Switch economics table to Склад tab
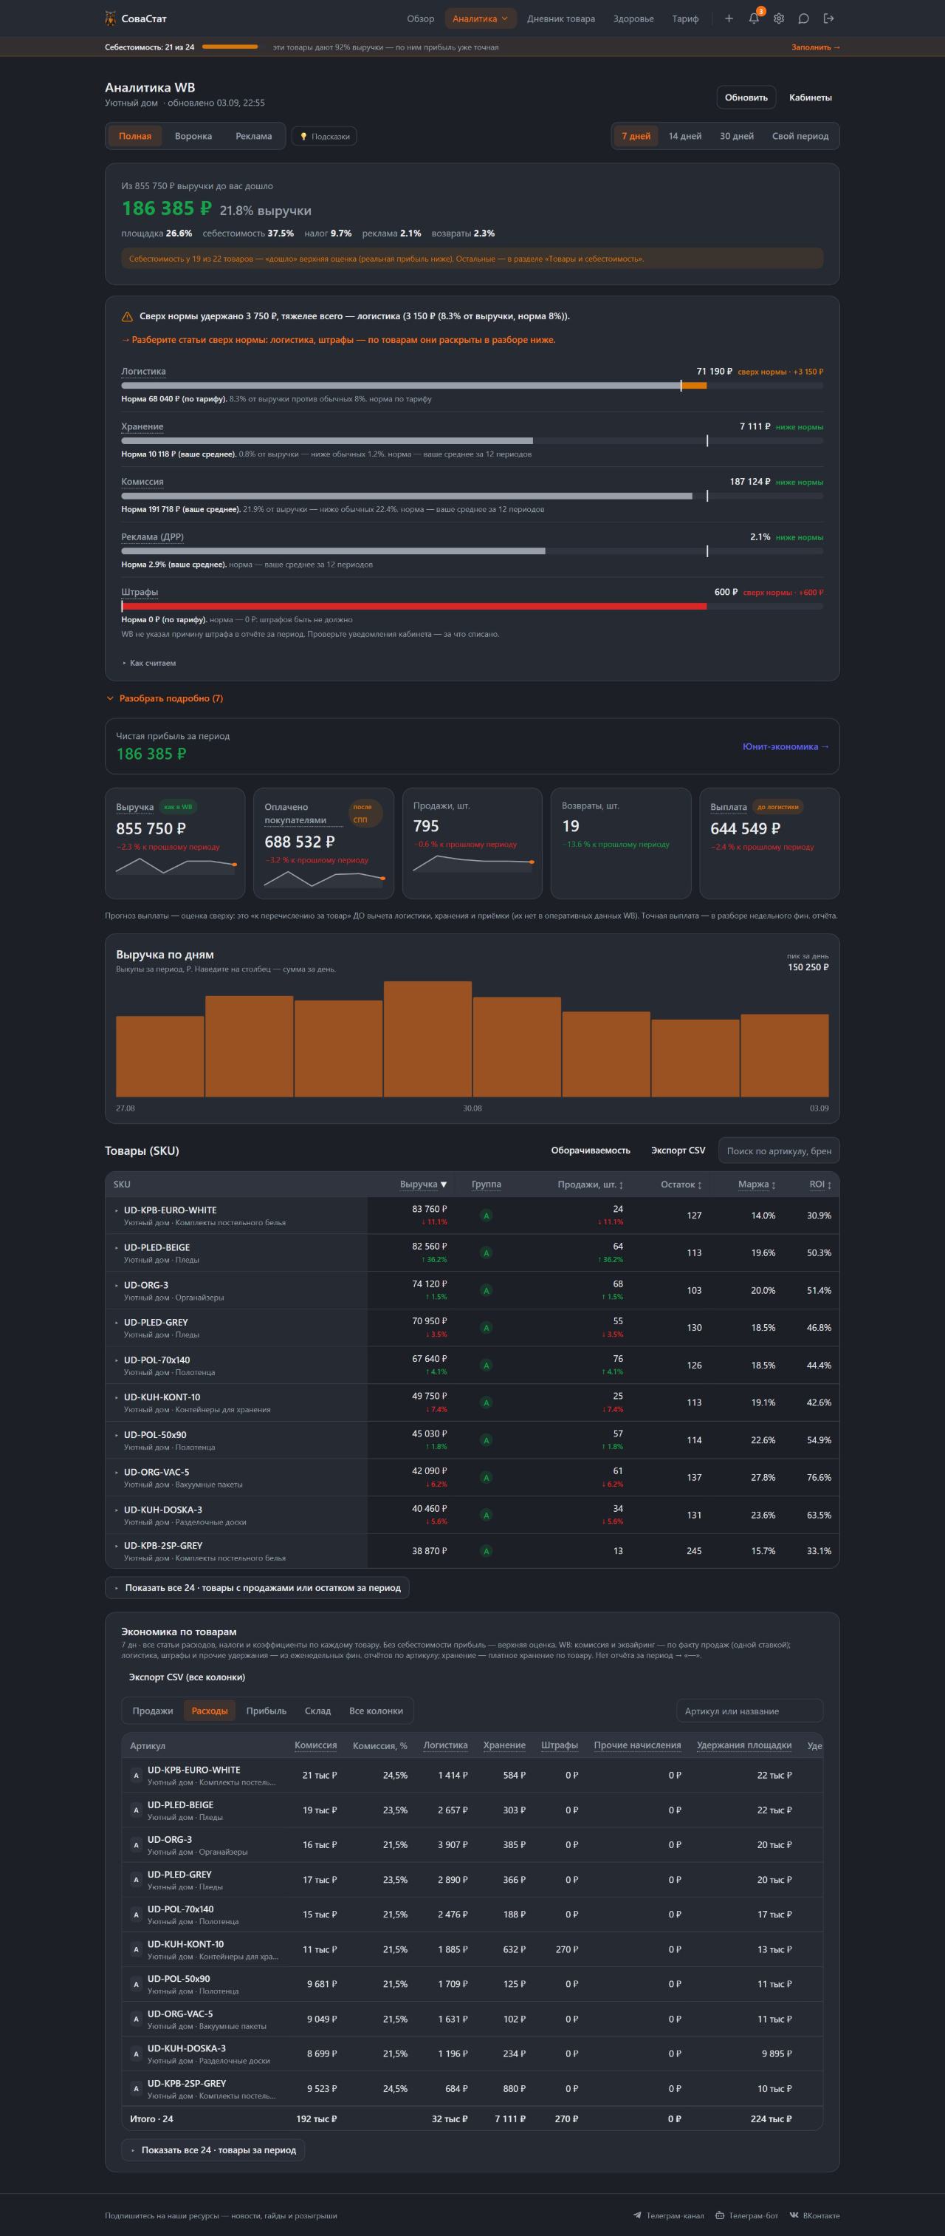The height and width of the screenshot is (2236, 945). click(317, 1711)
